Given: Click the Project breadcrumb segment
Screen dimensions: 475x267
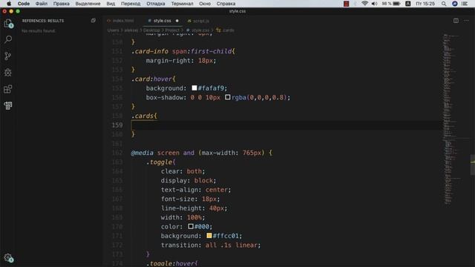Looking at the screenshot, I should coord(172,30).
